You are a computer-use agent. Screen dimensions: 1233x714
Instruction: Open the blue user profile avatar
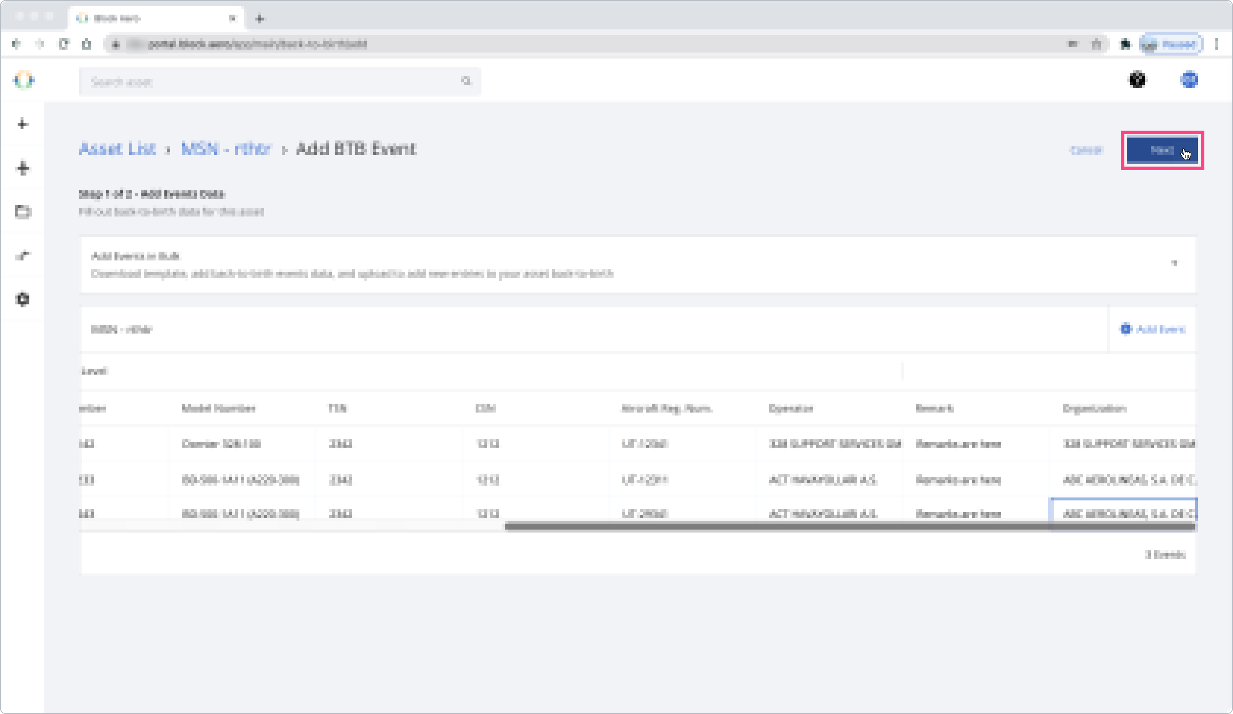coord(1189,80)
